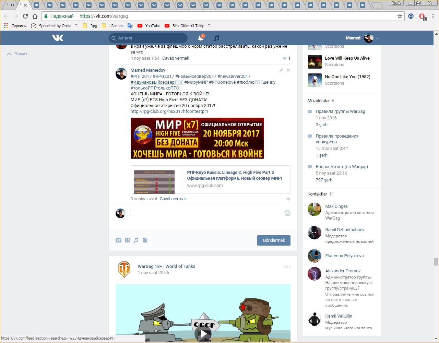Open the YouTube bookmark
This screenshot has width=439, height=343.
click(x=149, y=26)
